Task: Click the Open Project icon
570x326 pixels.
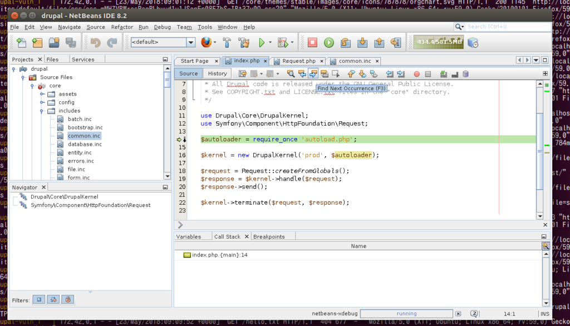Action: point(54,42)
